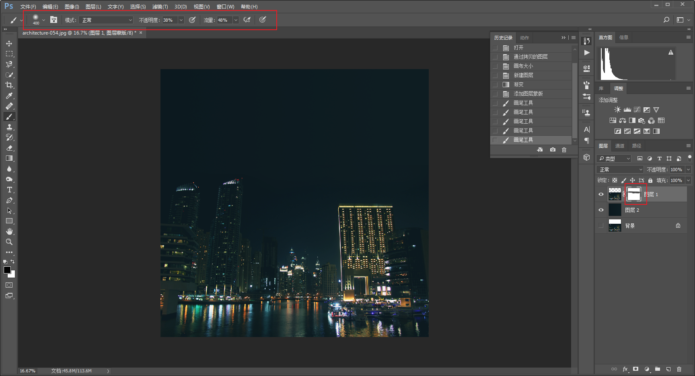Toggle pressure for opacity button
Image resolution: width=695 pixels, height=376 pixels.
click(x=192, y=20)
